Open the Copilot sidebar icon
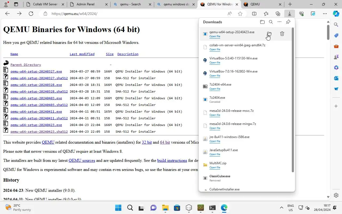This screenshot has height=214, width=342. coord(336,13)
